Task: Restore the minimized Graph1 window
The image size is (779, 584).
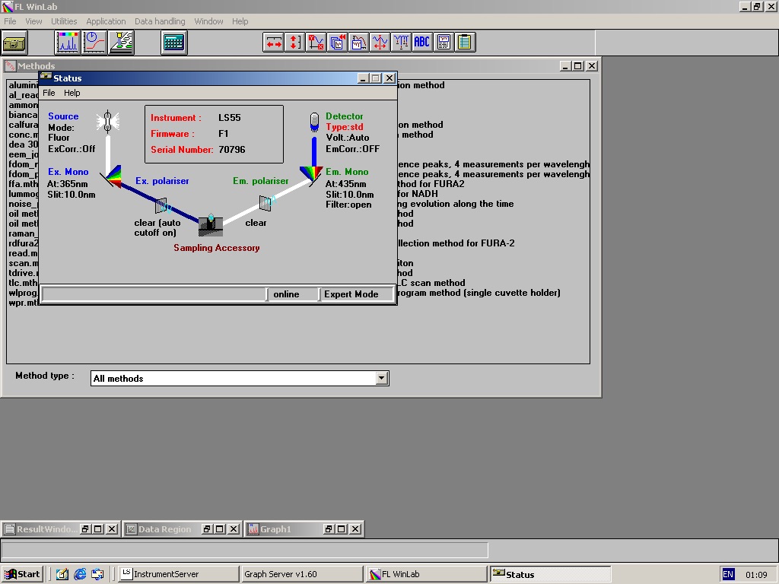Action: tap(329, 529)
